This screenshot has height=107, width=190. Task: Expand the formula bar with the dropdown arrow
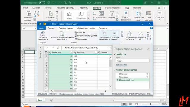click(x=110, y=48)
